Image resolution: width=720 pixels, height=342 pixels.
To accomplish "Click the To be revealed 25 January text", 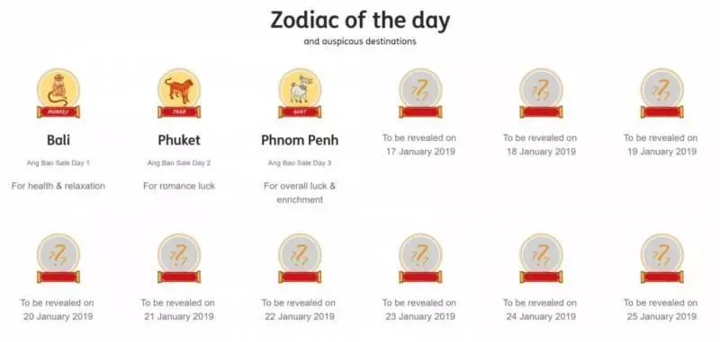I will point(661,310).
